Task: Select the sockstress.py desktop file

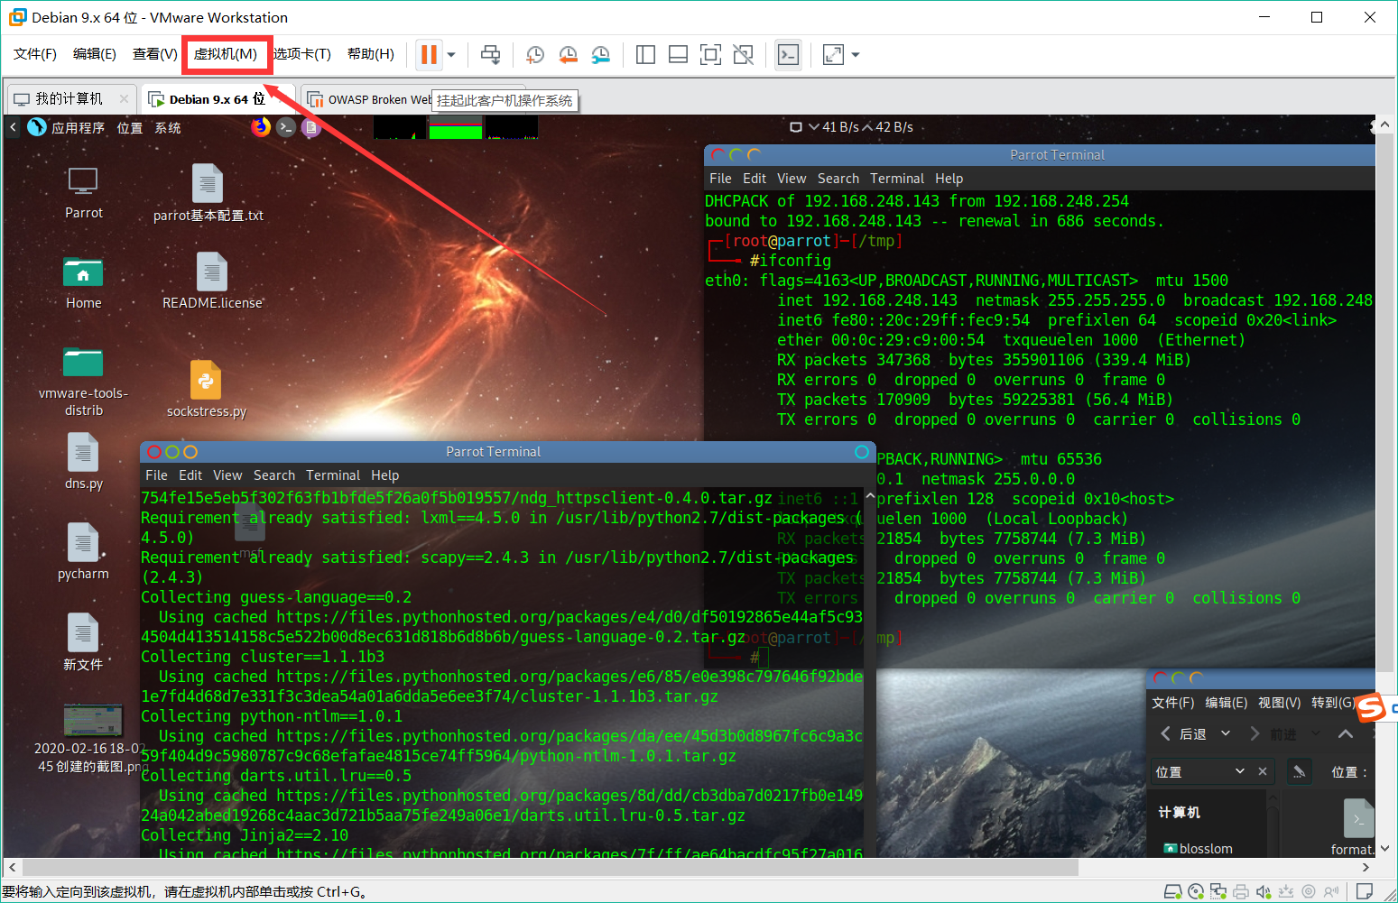Action: [x=206, y=389]
